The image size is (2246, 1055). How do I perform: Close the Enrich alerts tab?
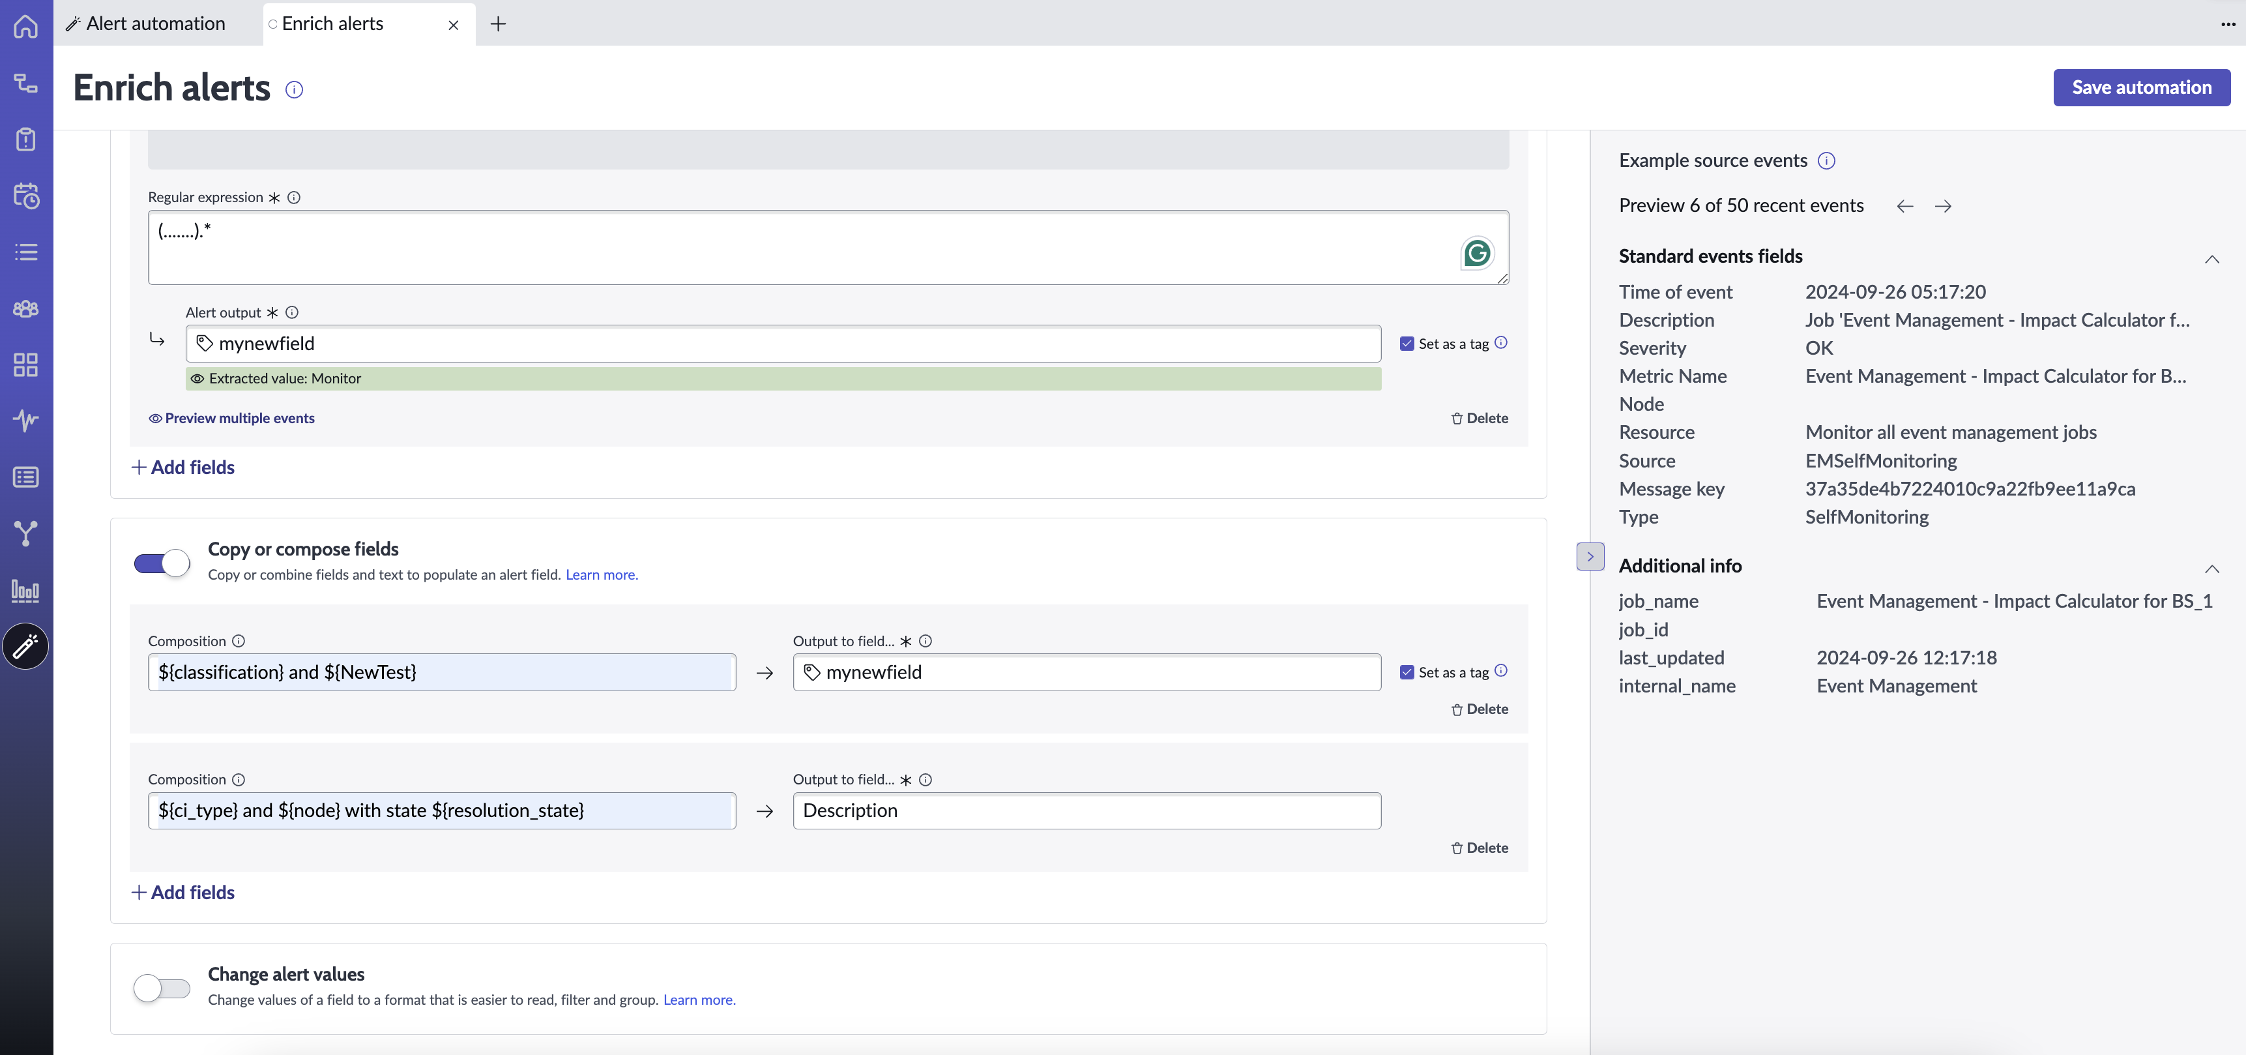pos(454,25)
